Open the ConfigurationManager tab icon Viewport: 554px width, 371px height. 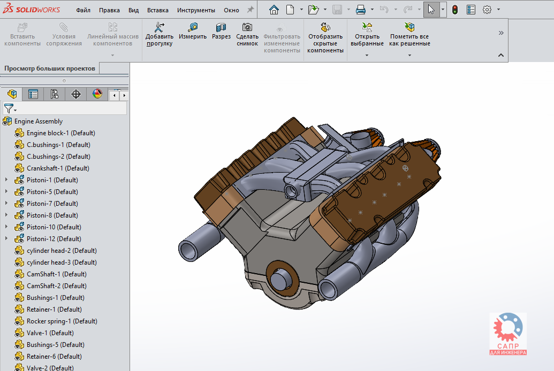click(x=54, y=95)
